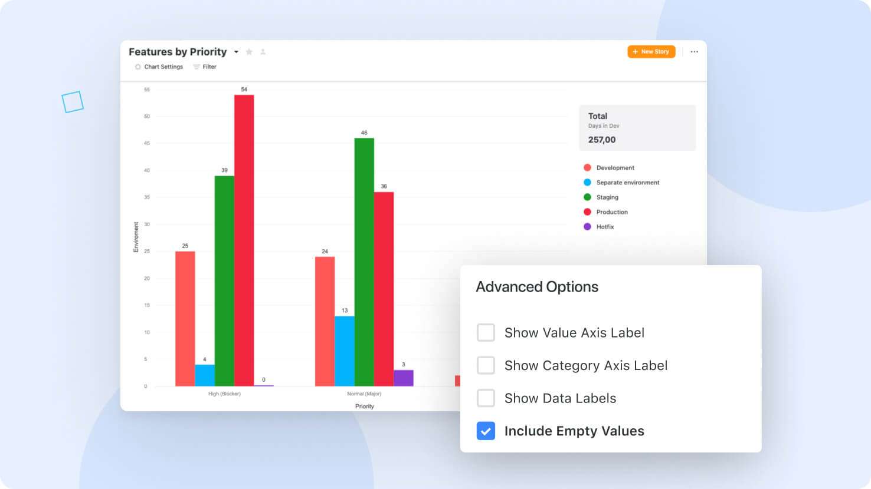This screenshot has width=871, height=489.
Task: Click the Filter lines icon
Action: [x=197, y=67]
